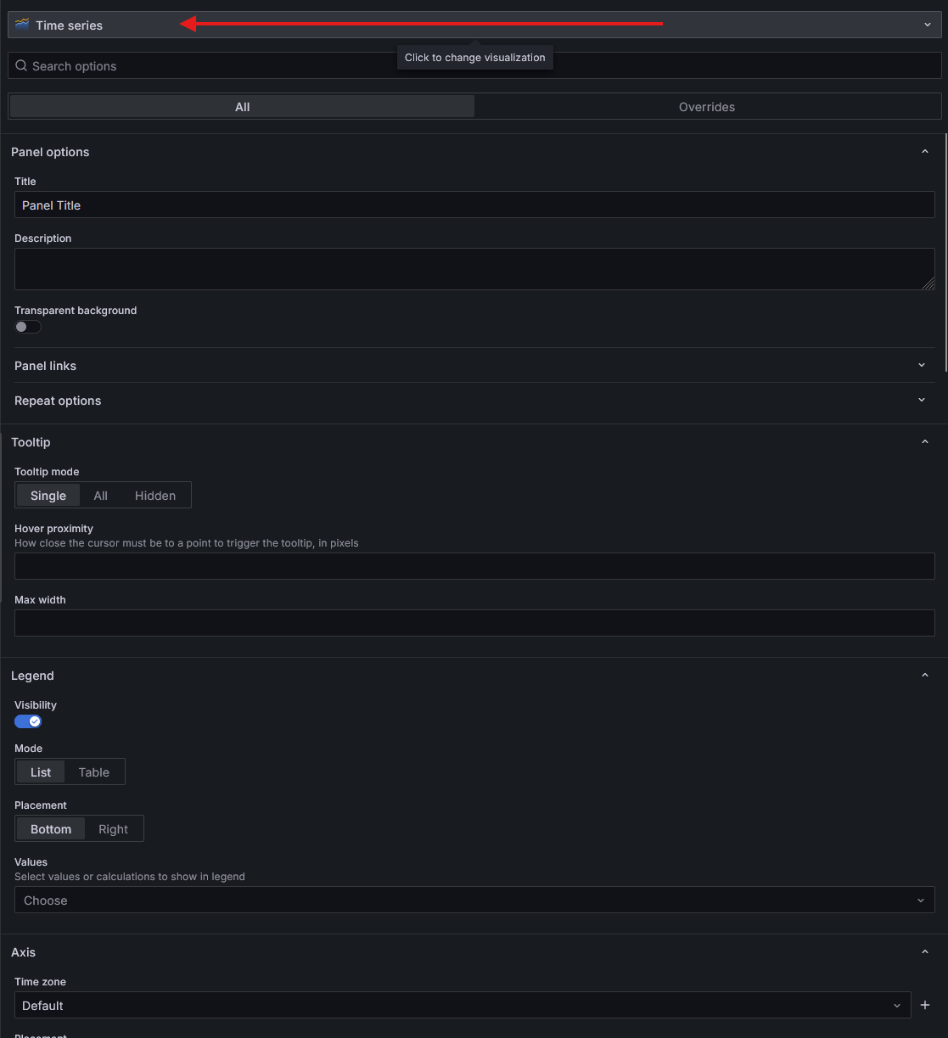Collapse the Axis section chevron
948x1038 pixels.
coord(925,952)
